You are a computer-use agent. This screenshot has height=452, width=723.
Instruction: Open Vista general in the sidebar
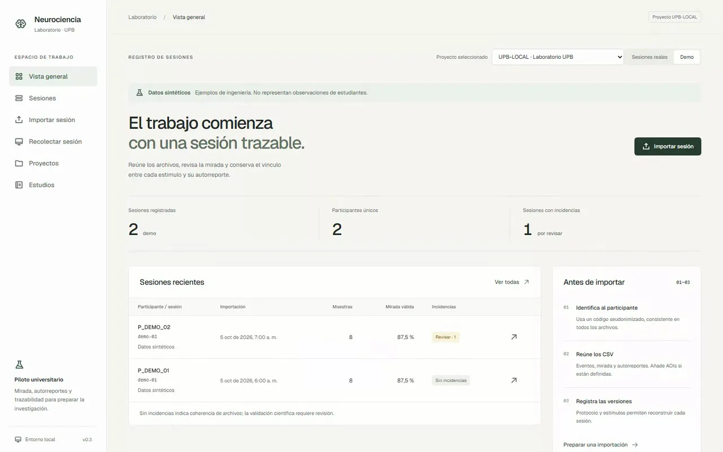pos(53,76)
